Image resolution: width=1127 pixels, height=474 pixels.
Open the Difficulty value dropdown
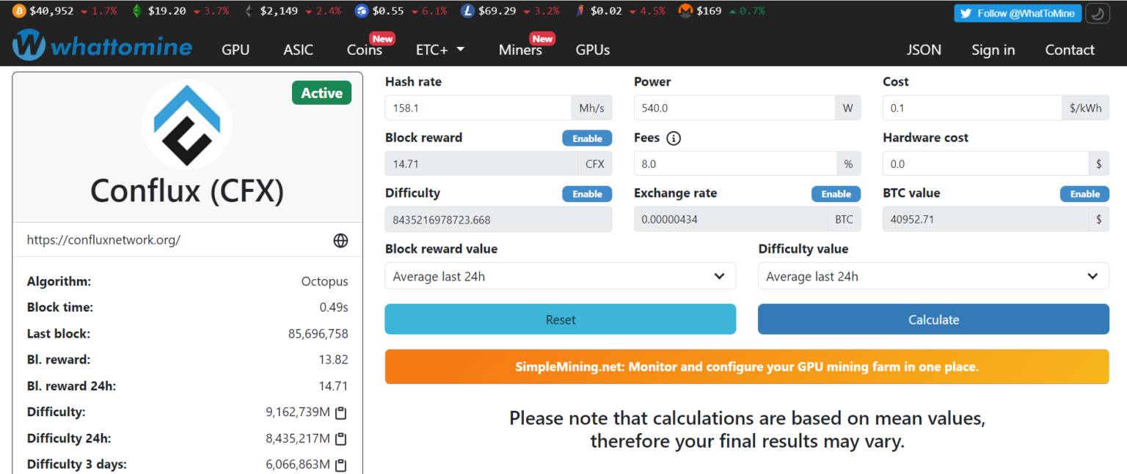pyautogui.click(x=933, y=275)
